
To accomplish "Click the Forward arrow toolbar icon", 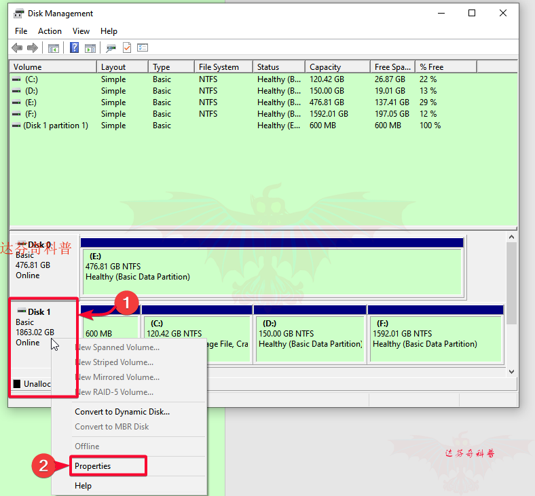I will pos(31,48).
